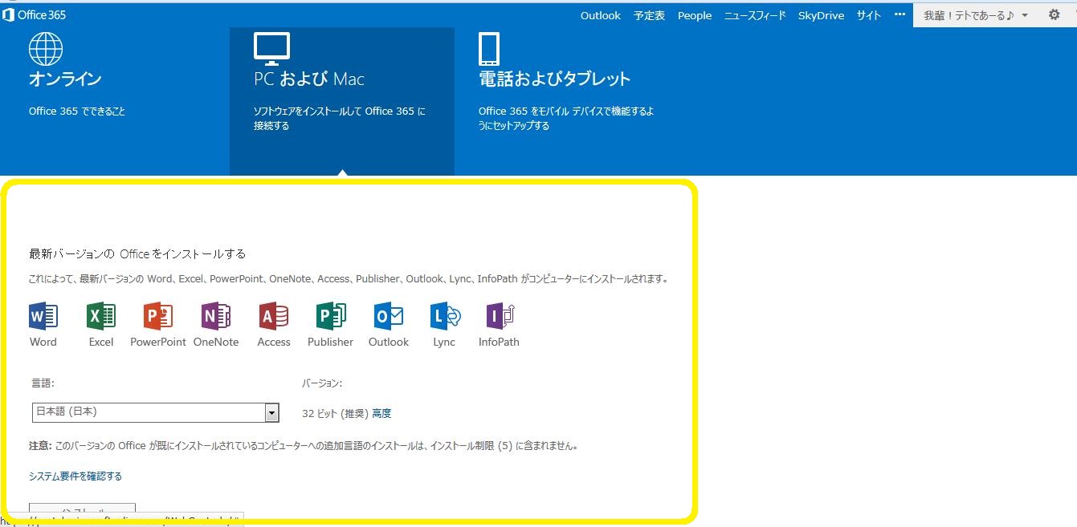The width and height of the screenshot is (1077, 527).
Task: Click the heading 最新バージョンの Office をインストールする
Action: click(137, 253)
